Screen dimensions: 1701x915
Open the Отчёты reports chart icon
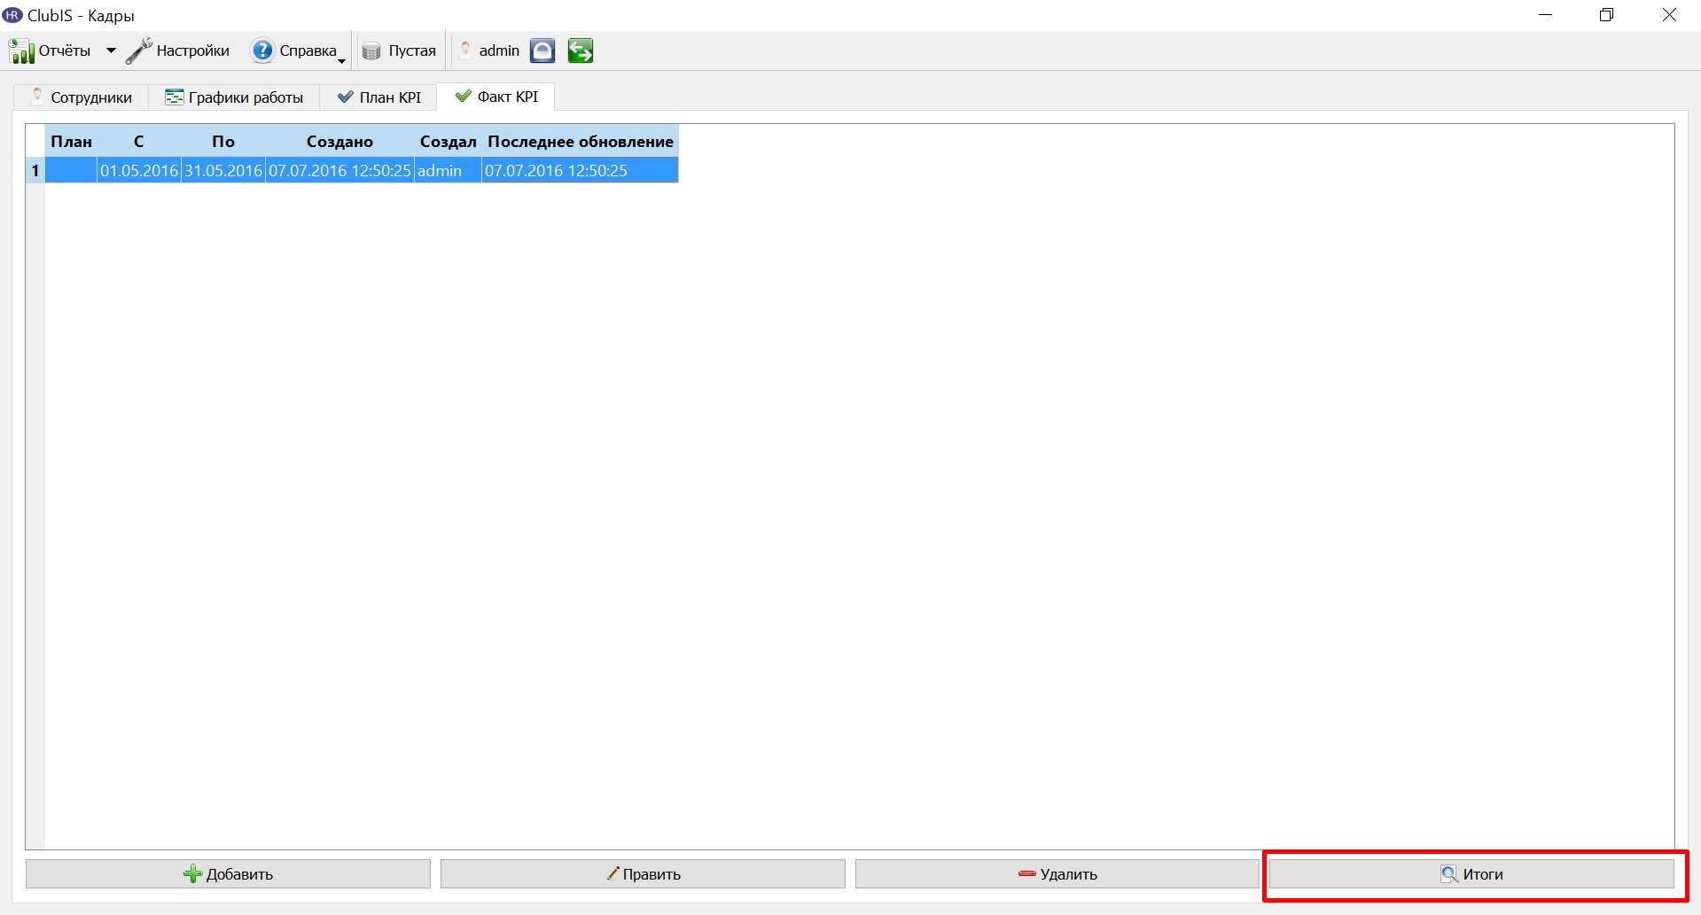click(x=21, y=51)
